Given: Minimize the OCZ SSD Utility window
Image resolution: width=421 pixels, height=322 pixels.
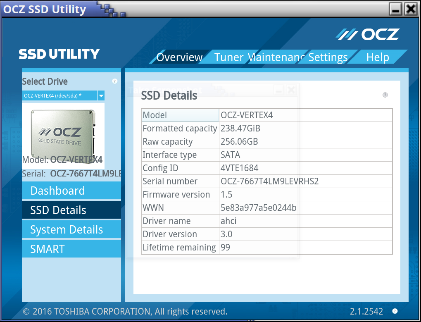Looking at the screenshot, I should click(395, 9).
